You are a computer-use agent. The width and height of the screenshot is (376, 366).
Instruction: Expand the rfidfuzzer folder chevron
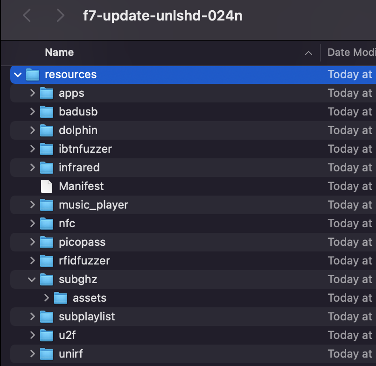tap(32, 261)
